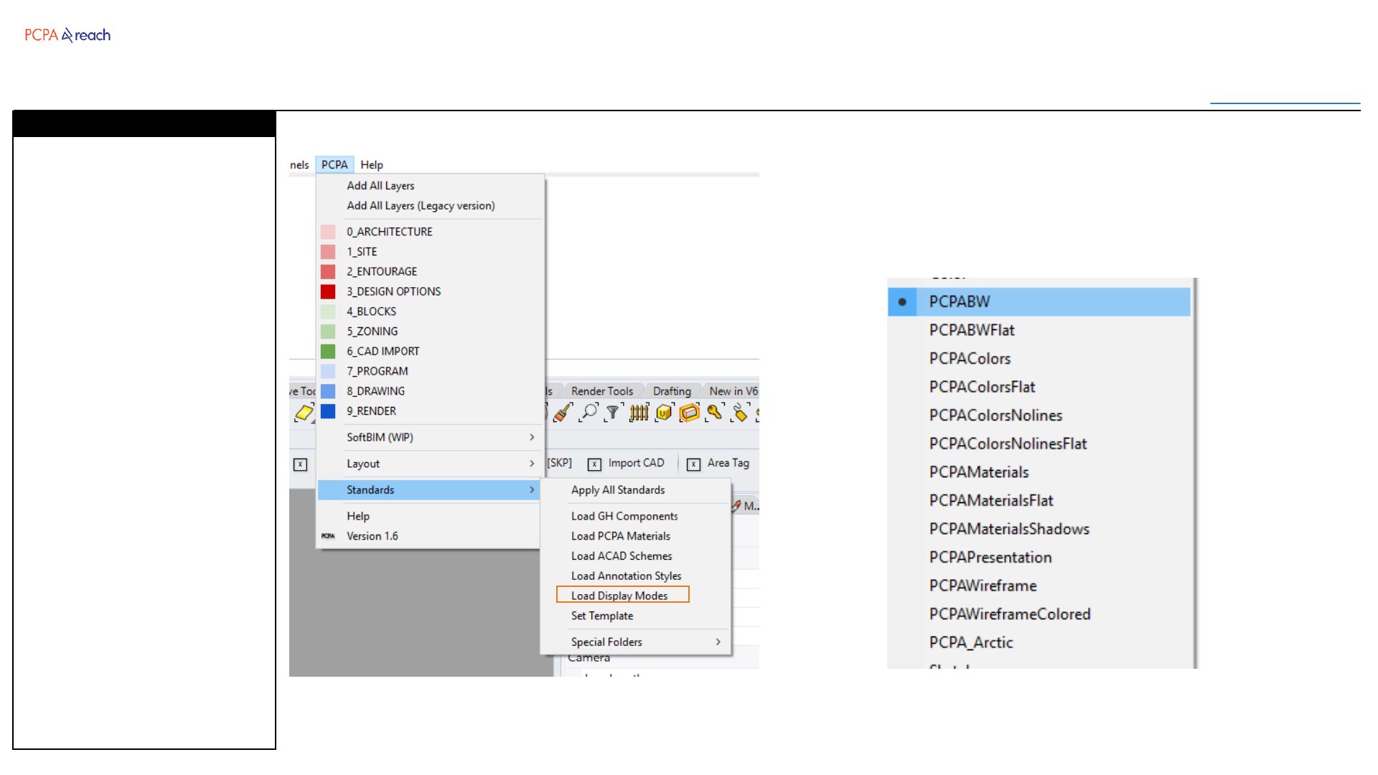
Task: Choose PCPA_Arctic display mode
Action: click(970, 642)
